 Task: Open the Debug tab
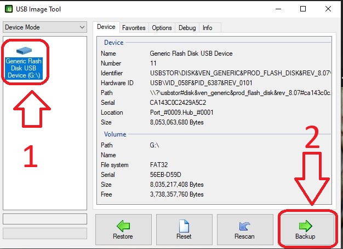[187, 28]
